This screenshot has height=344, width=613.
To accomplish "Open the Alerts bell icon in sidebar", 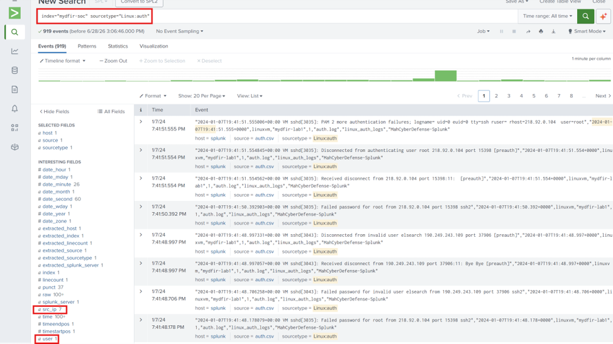I will click(15, 109).
